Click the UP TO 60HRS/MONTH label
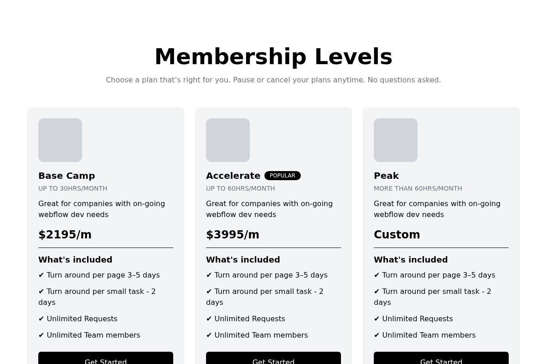 click(x=240, y=188)
